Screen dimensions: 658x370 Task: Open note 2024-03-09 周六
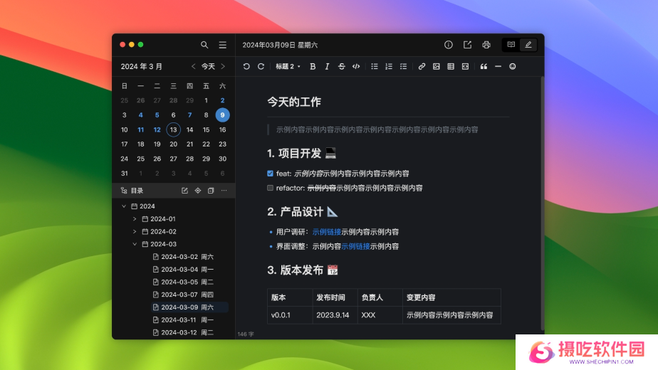tap(189, 307)
